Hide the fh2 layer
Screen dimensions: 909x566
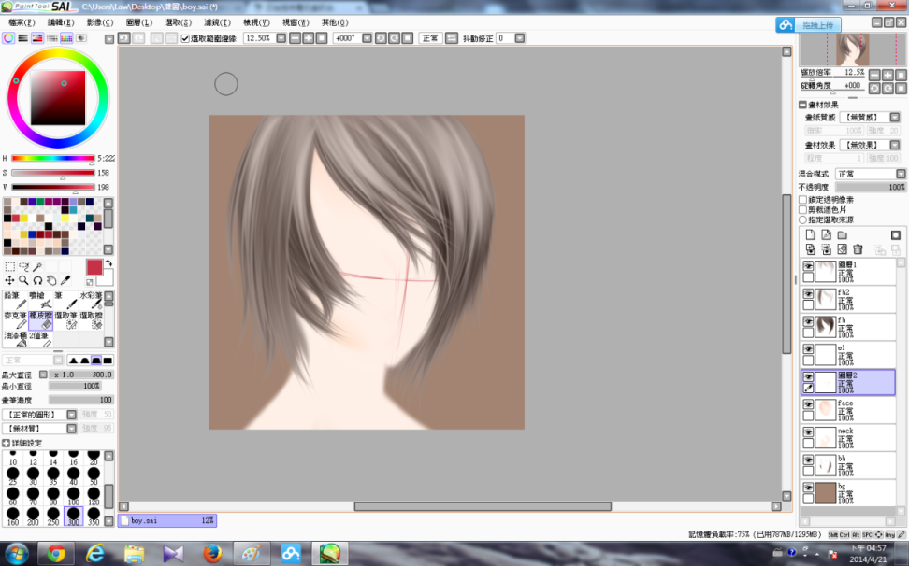(808, 294)
